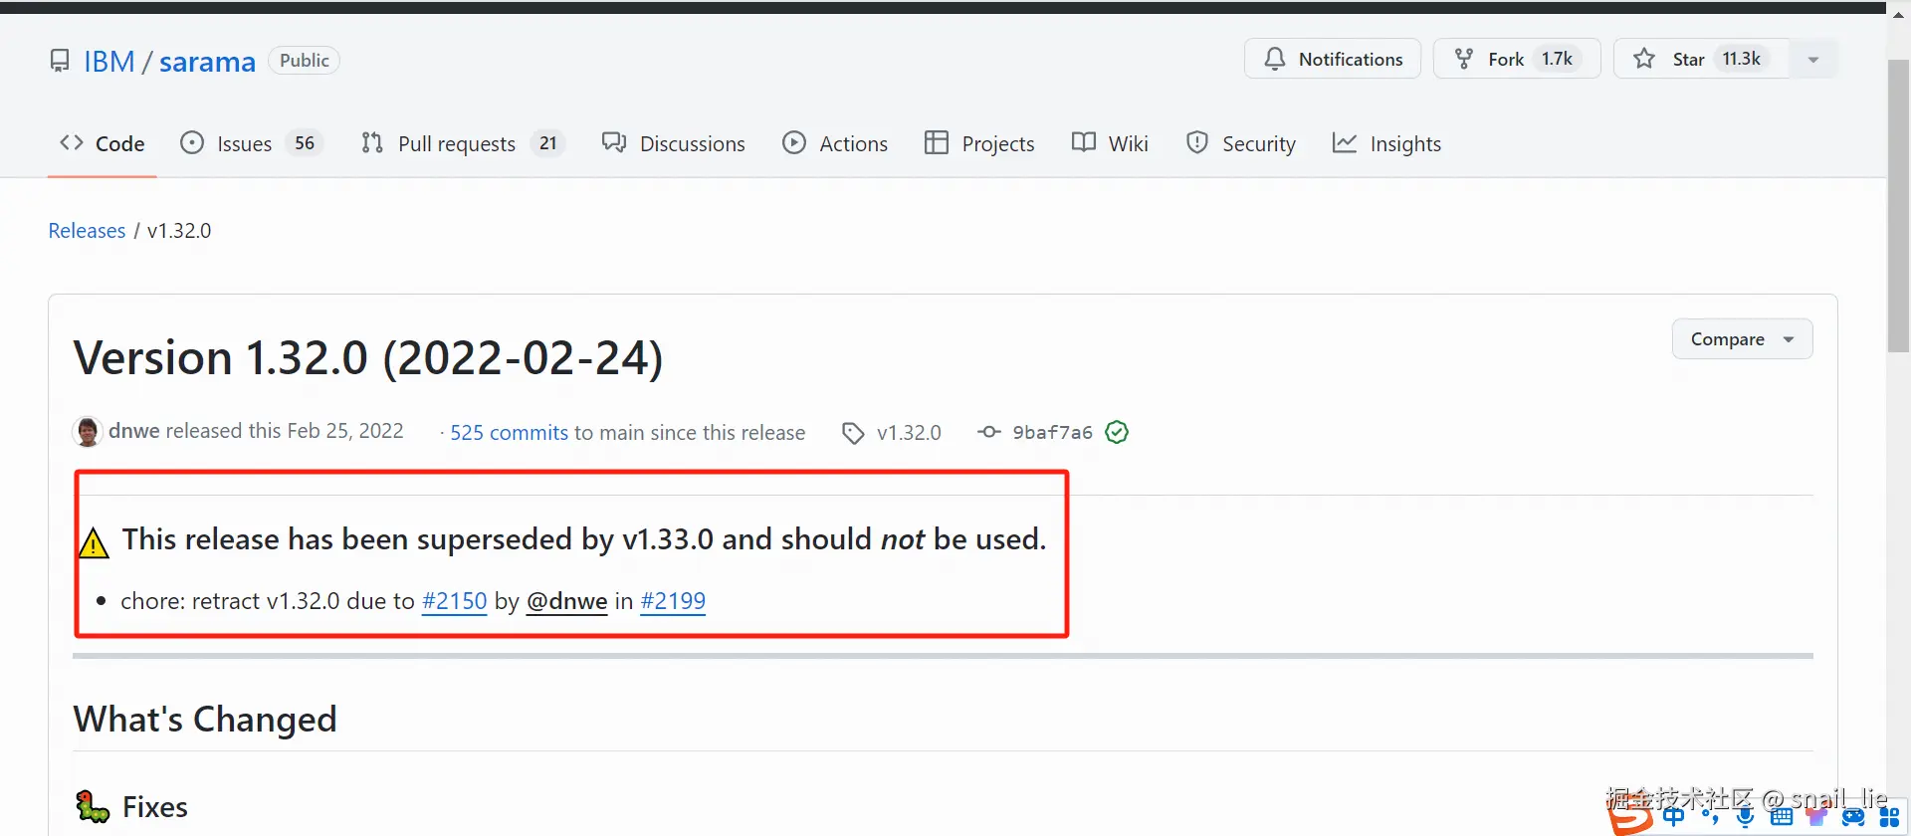Click the v1.32.0 breadcrumb text
Screen dimensions: 1911x836
(179, 230)
